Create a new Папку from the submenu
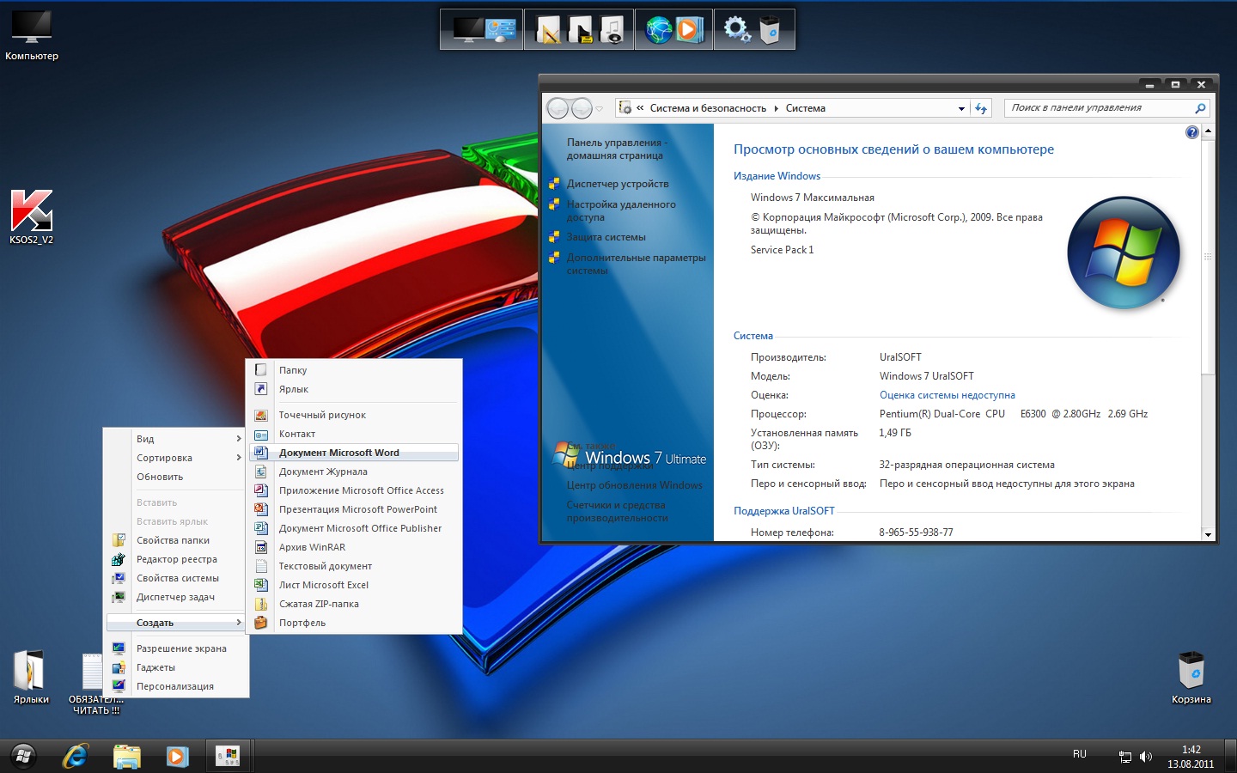The image size is (1237, 773). tap(354, 370)
